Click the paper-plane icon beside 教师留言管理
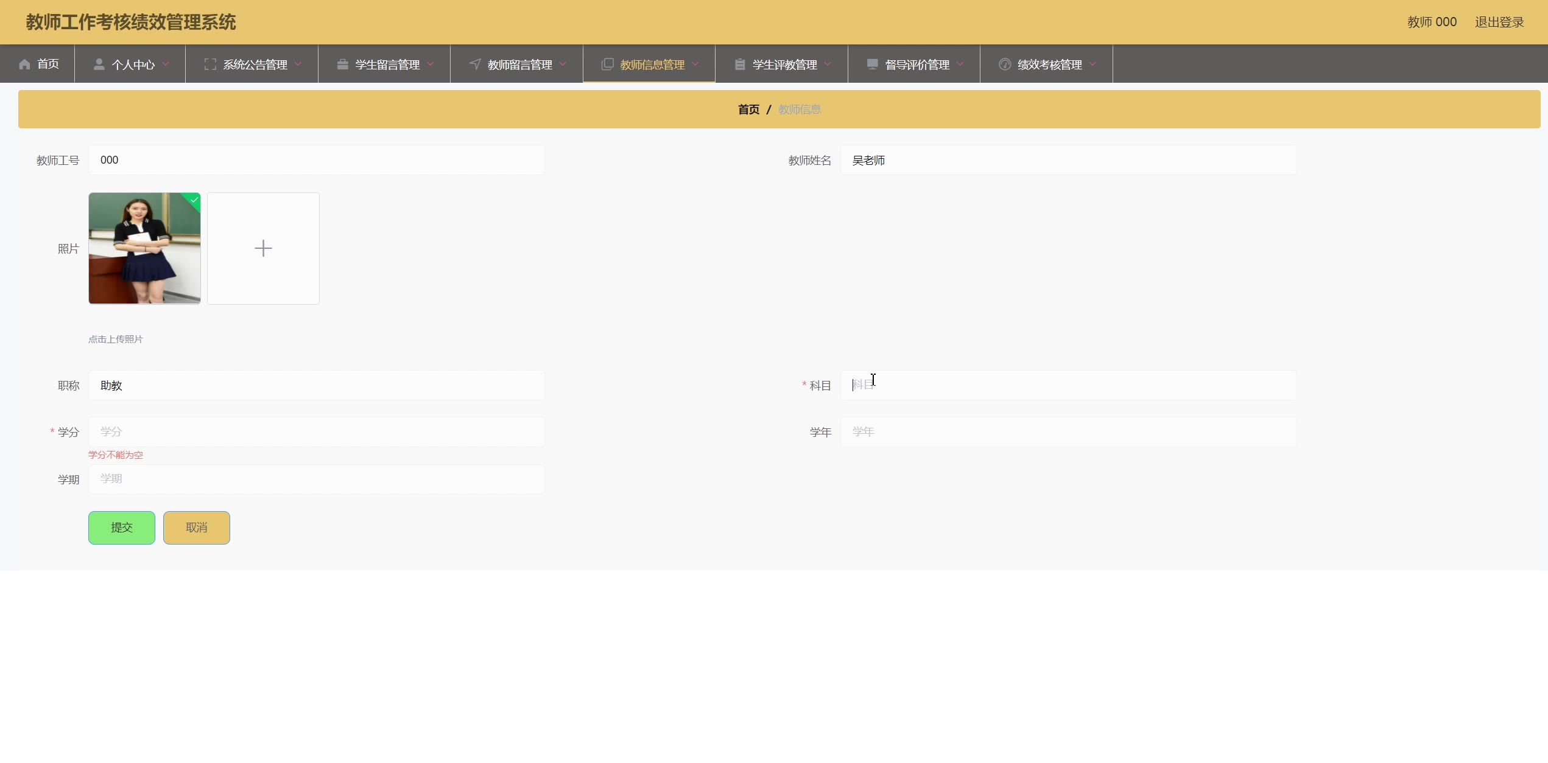This screenshot has height=763, width=1548. coord(475,64)
